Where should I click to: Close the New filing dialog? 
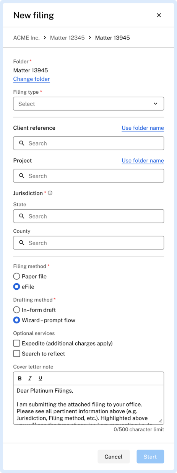click(x=159, y=15)
